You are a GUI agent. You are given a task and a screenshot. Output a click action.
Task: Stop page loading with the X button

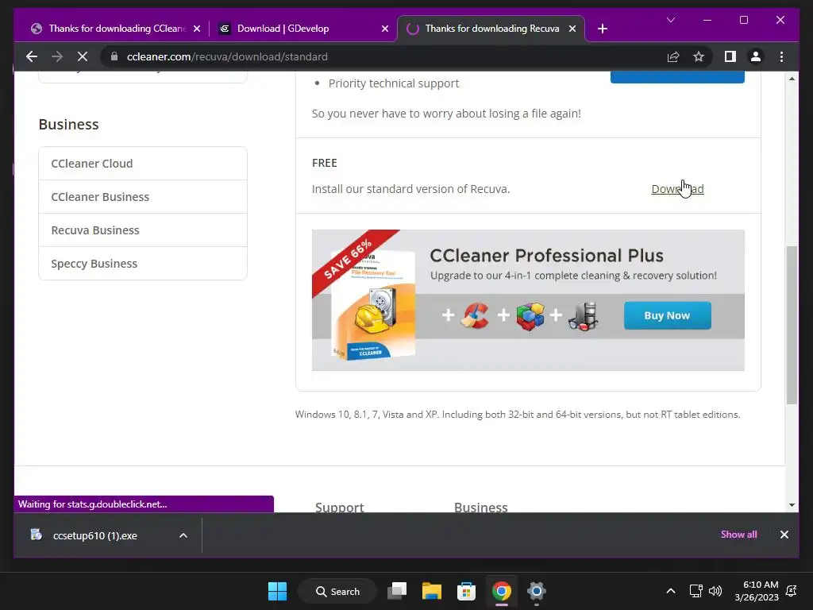(83, 56)
